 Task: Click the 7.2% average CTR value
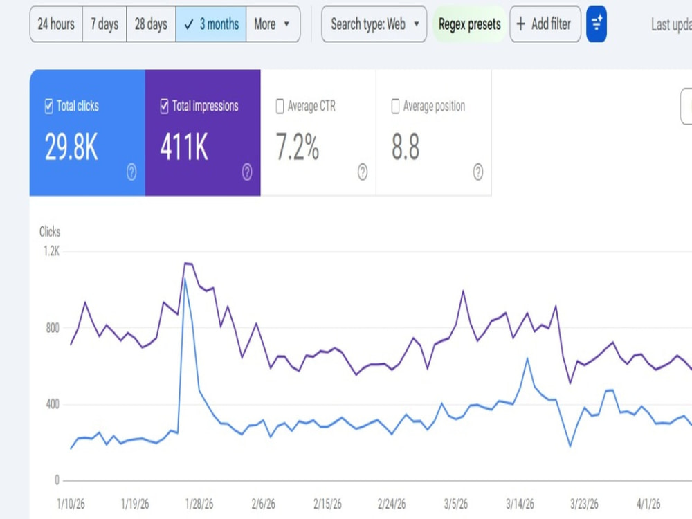(298, 147)
